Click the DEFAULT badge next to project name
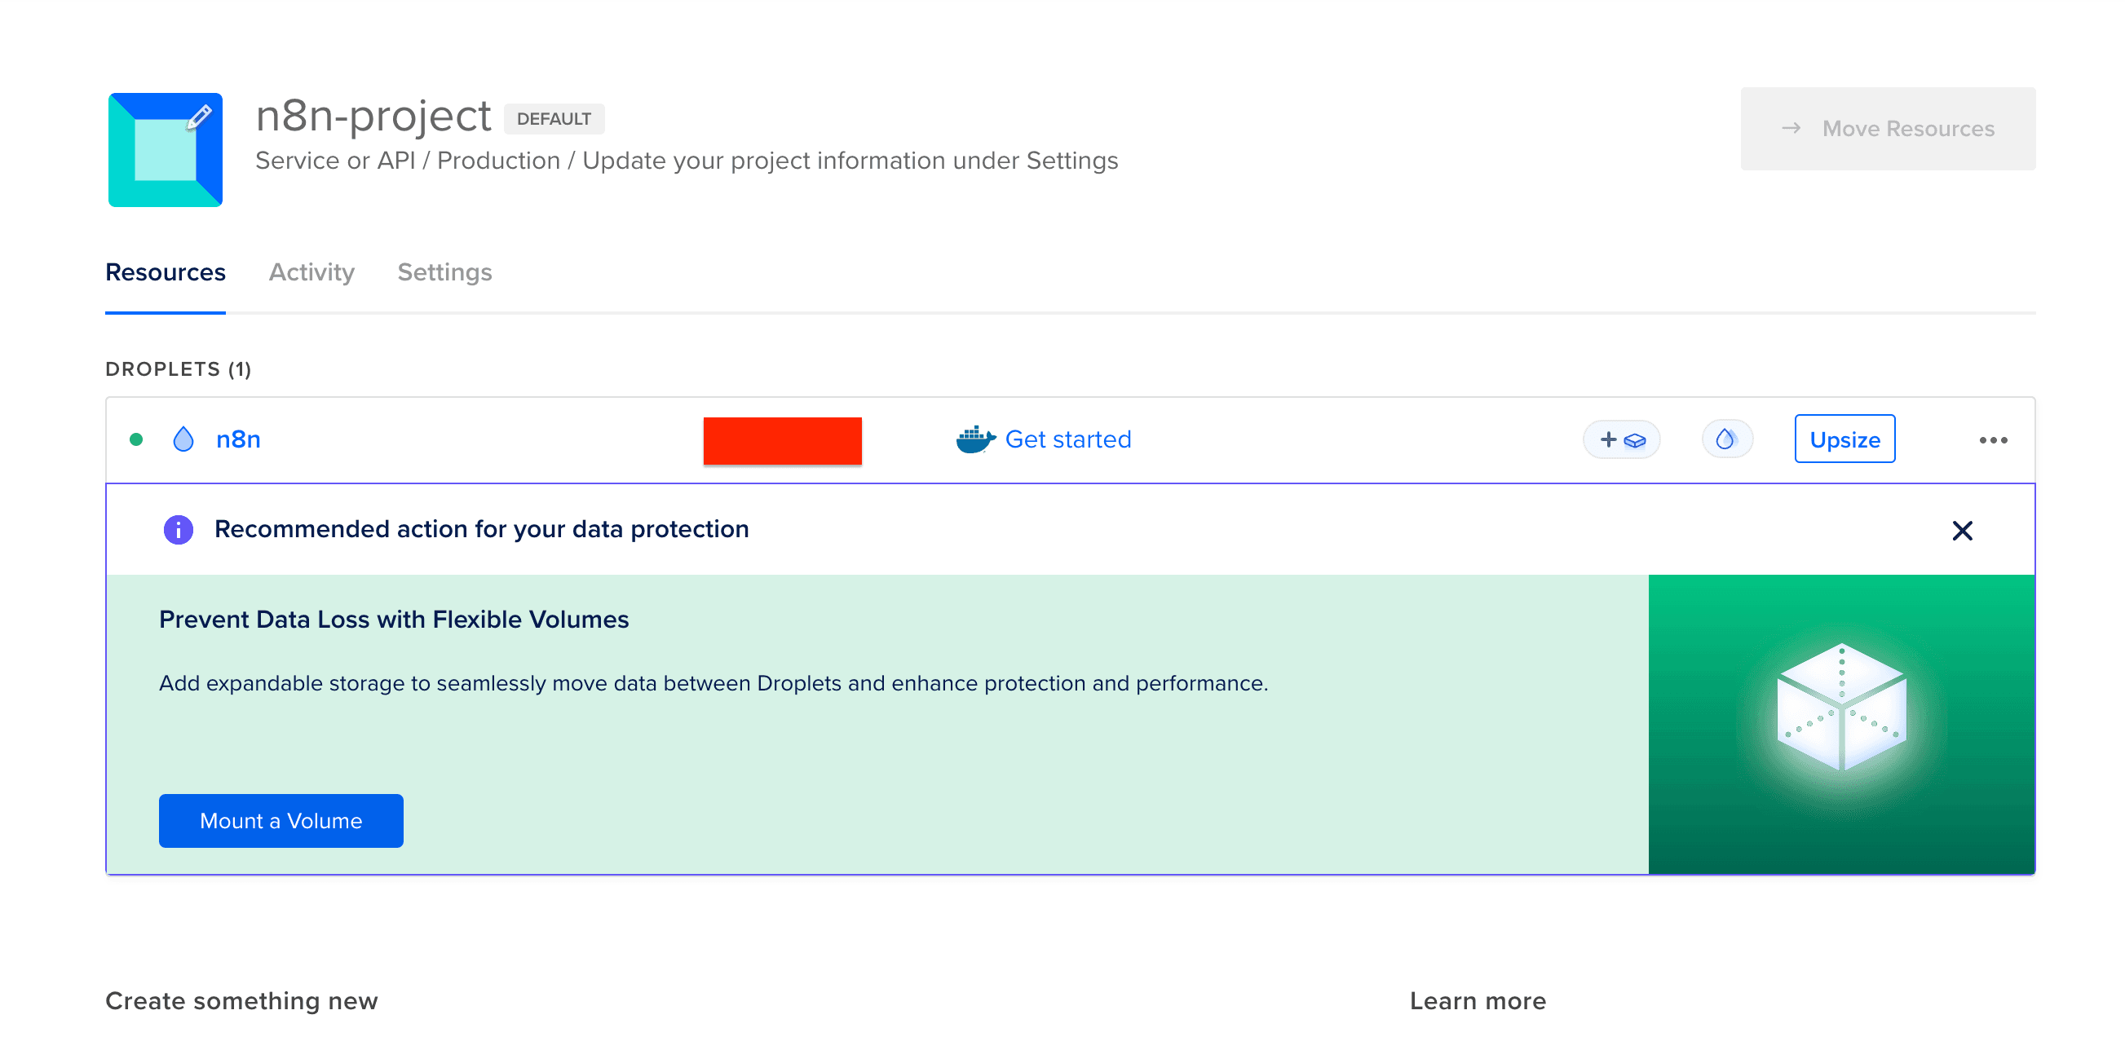The height and width of the screenshot is (1050, 2125). coord(554,119)
